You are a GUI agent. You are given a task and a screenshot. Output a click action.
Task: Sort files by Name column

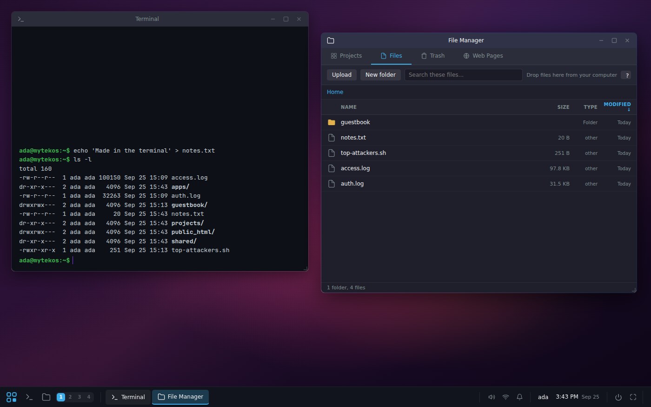click(x=349, y=107)
